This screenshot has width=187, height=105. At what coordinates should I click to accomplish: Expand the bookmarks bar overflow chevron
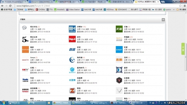174,10
